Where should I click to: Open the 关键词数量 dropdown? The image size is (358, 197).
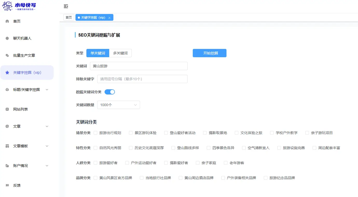point(119,105)
